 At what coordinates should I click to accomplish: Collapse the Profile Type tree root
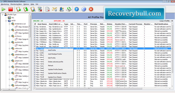[2, 14]
